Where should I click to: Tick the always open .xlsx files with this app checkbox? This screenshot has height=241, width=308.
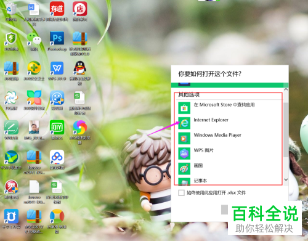[x=181, y=193]
